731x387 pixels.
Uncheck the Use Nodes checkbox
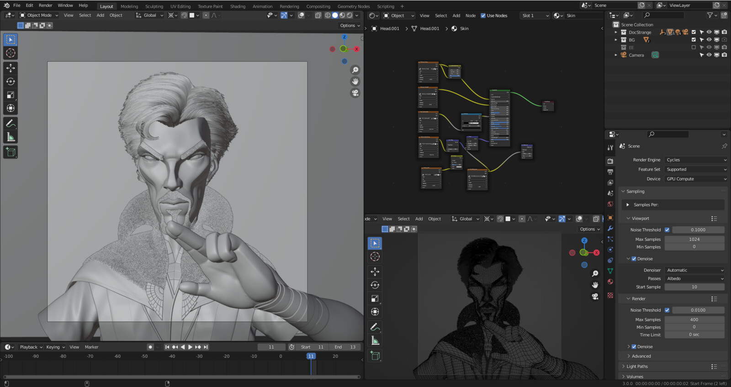coord(483,16)
